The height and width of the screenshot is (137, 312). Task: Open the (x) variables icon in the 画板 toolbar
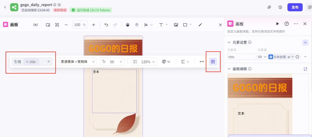coord(36,25)
